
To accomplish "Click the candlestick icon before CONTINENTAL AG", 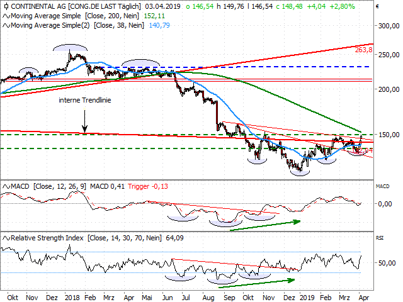I will pos(6,6).
